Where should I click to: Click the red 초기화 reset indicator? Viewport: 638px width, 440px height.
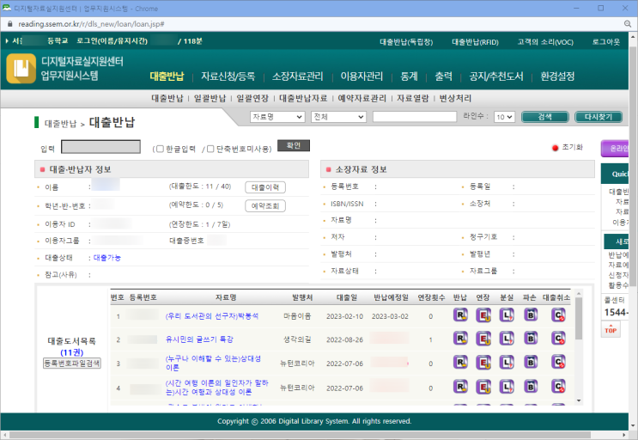pyautogui.click(x=556, y=148)
